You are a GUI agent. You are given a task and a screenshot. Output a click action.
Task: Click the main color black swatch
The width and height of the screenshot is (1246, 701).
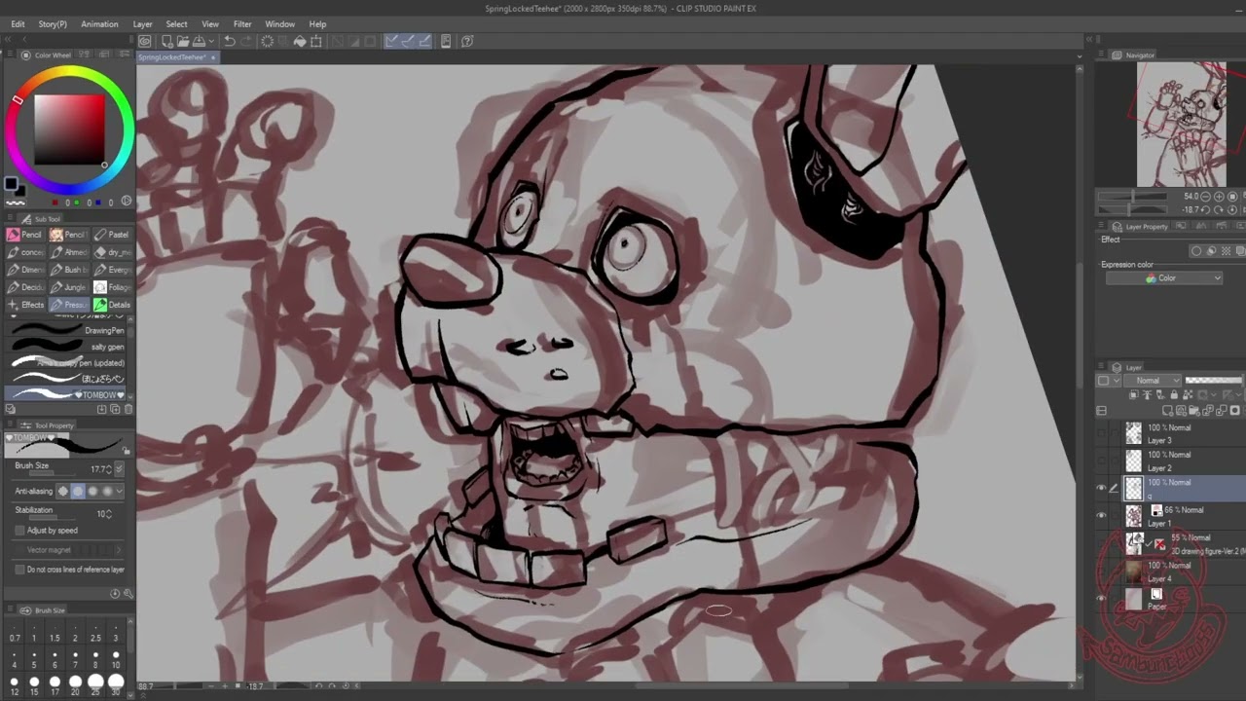pos(11,184)
